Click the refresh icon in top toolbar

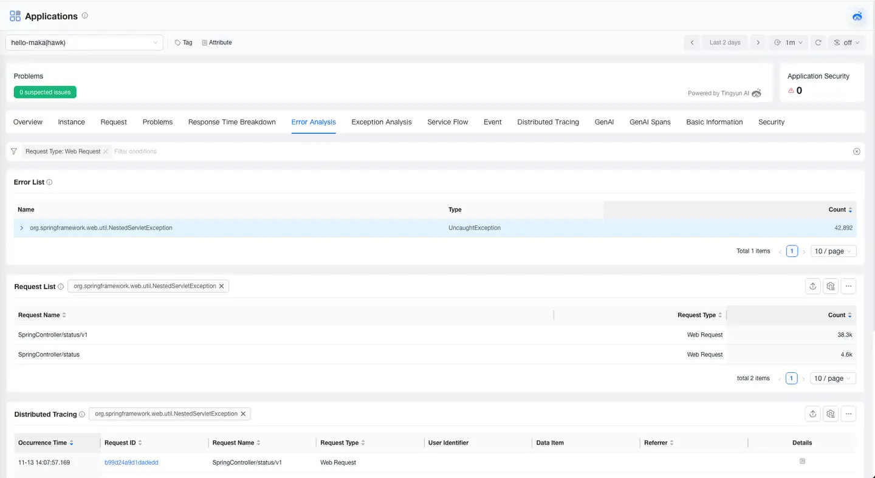(818, 43)
